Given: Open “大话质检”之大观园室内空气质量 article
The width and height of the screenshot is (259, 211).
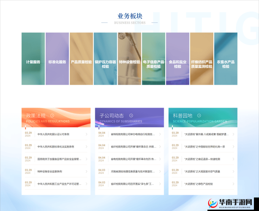Looking at the screenshot, I should [202, 171].
